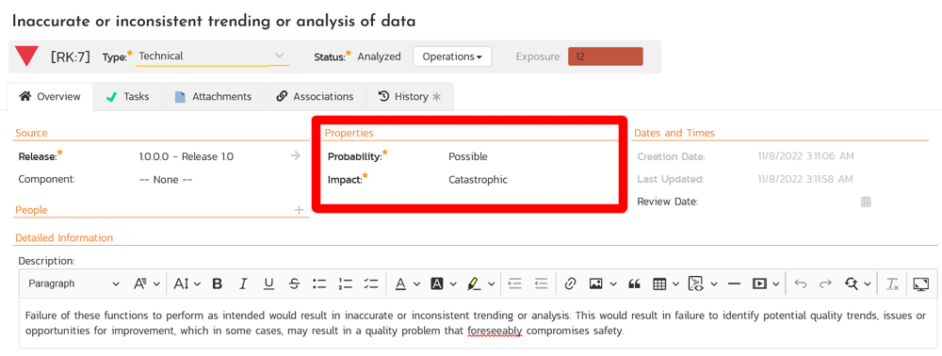The image size is (942, 356).
Task: Decrease indent of paragraph
Action: 541,284
